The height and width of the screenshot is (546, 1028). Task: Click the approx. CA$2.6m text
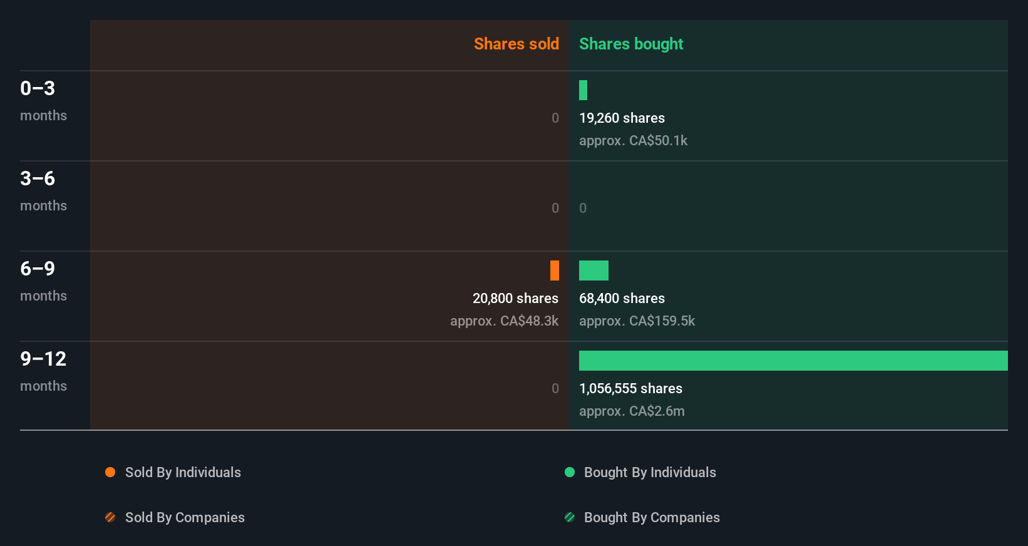point(632,411)
